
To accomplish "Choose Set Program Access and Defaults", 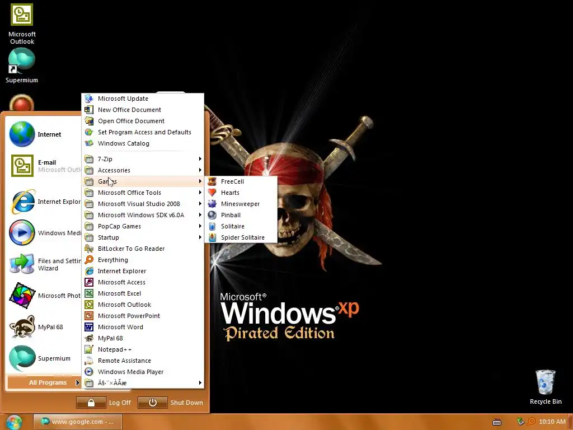I will (x=143, y=132).
